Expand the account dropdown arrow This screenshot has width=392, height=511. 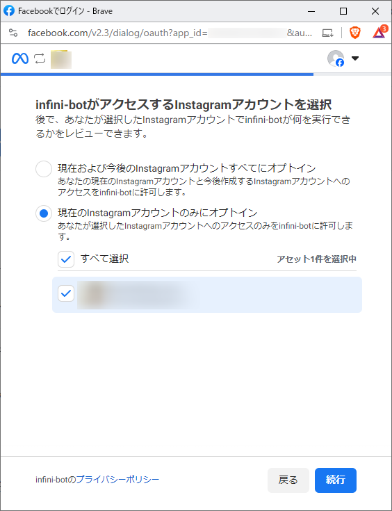(x=355, y=58)
